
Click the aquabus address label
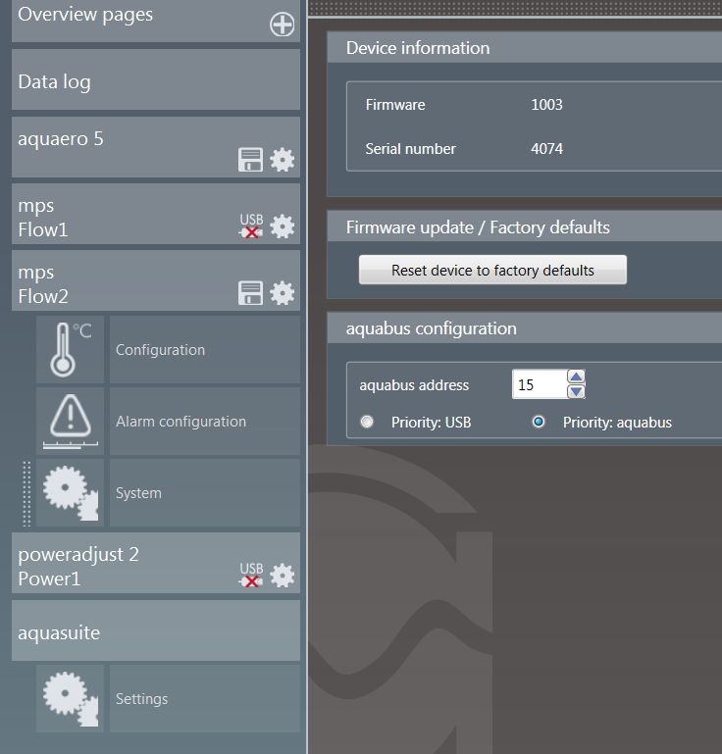(414, 385)
